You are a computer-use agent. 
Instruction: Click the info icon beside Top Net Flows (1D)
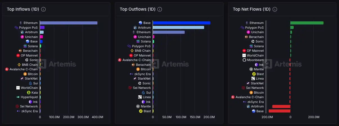tap(275, 9)
